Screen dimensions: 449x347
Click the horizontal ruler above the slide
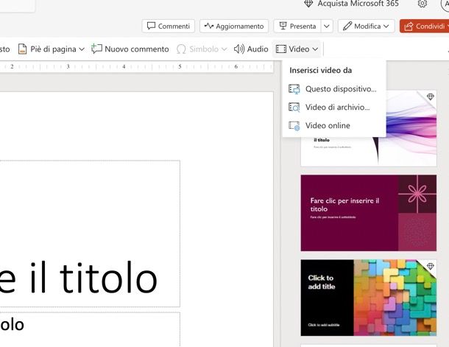[x=137, y=67]
